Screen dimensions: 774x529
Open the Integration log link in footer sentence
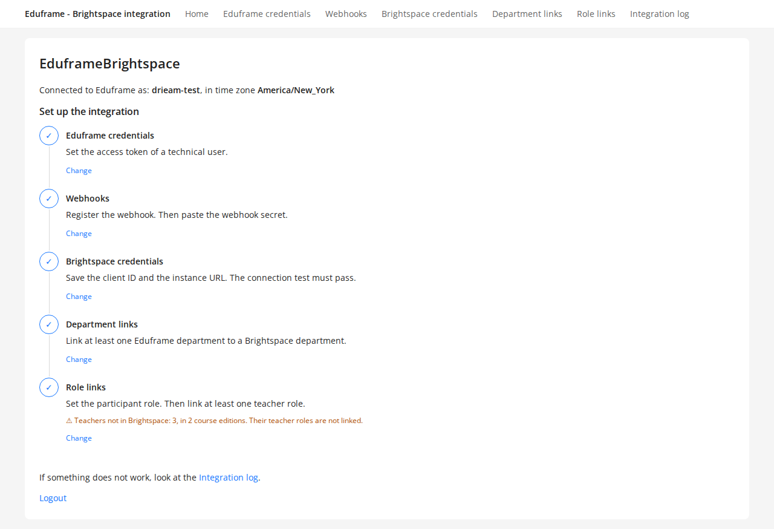coord(229,478)
